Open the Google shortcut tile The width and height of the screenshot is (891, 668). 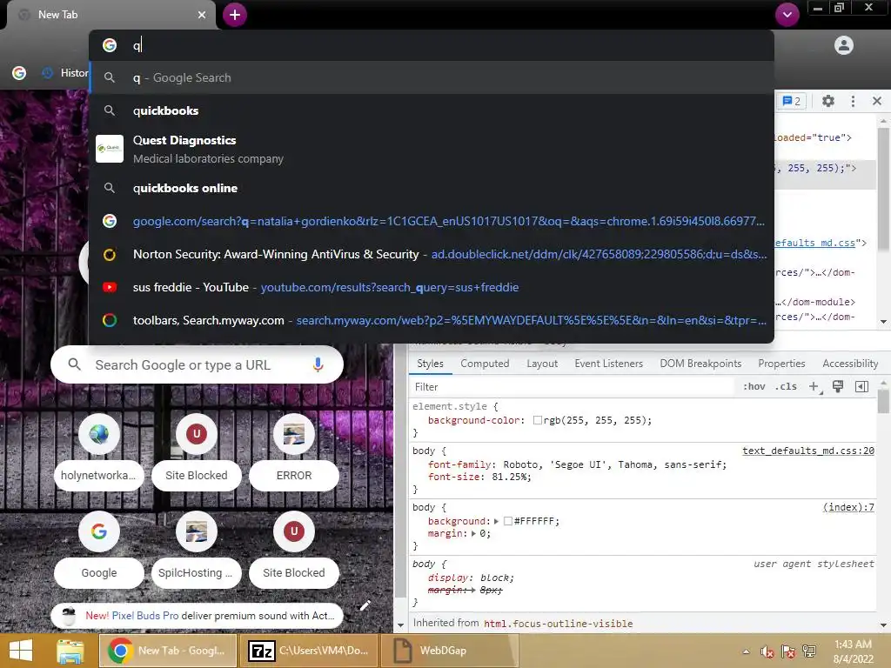click(x=99, y=550)
